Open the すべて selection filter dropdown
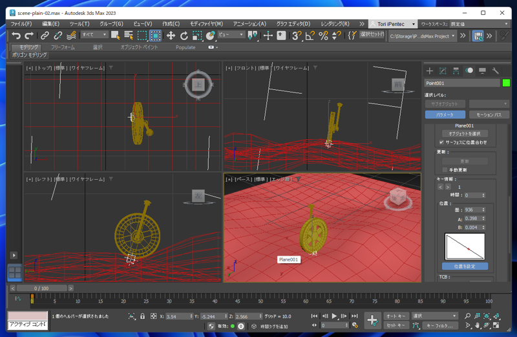517x337 pixels. (x=94, y=35)
